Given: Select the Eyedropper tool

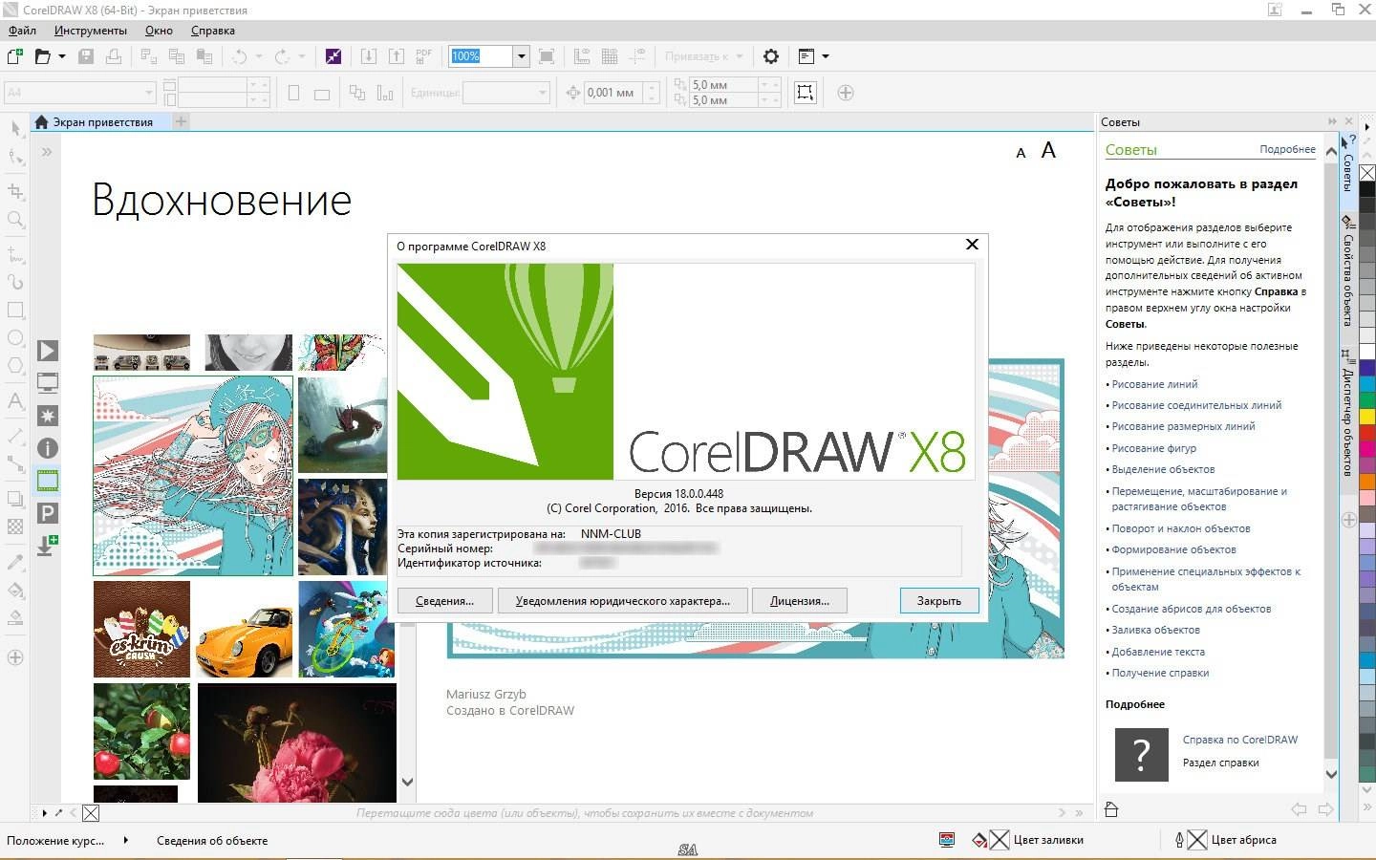Looking at the screenshot, I should (14, 562).
